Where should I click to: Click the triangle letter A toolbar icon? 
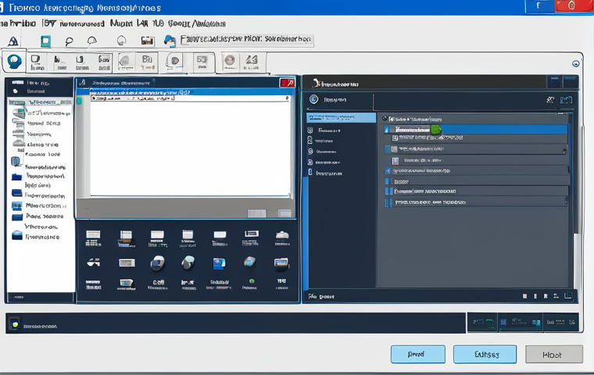click(13, 41)
